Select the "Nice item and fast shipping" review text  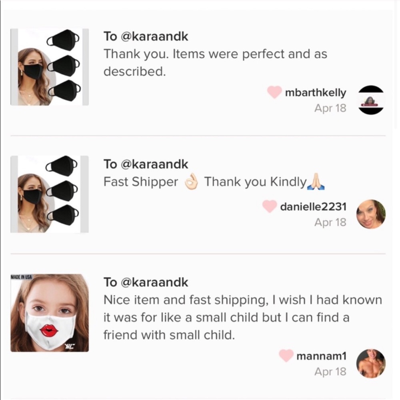pyautogui.click(x=242, y=317)
